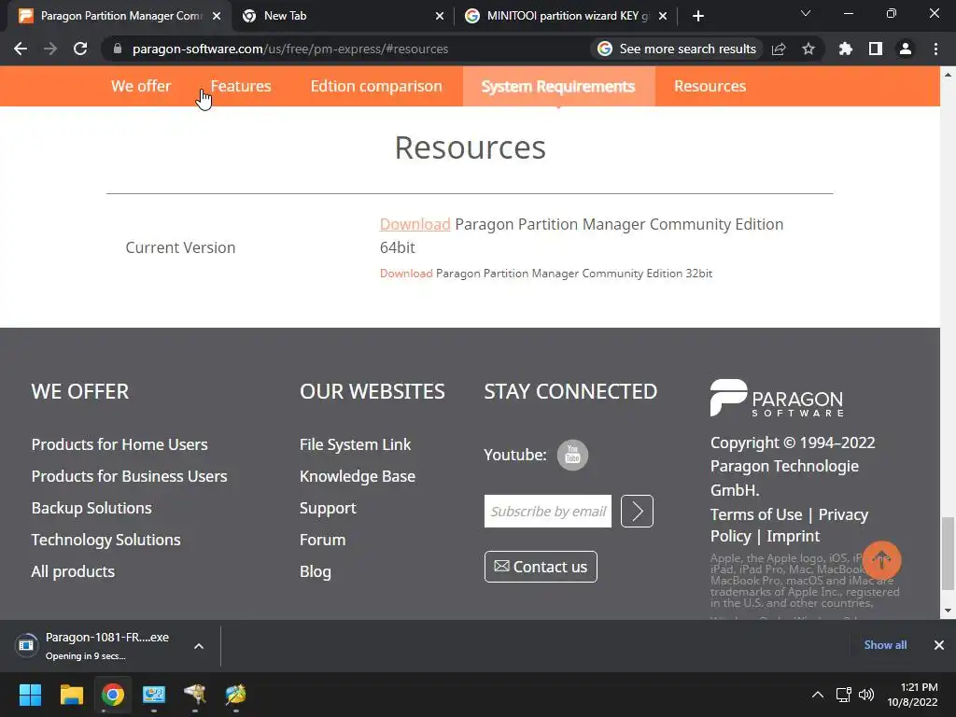This screenshot has height=717, width=956.
Task: Open the Knowledge Base link
Action: 358,476
